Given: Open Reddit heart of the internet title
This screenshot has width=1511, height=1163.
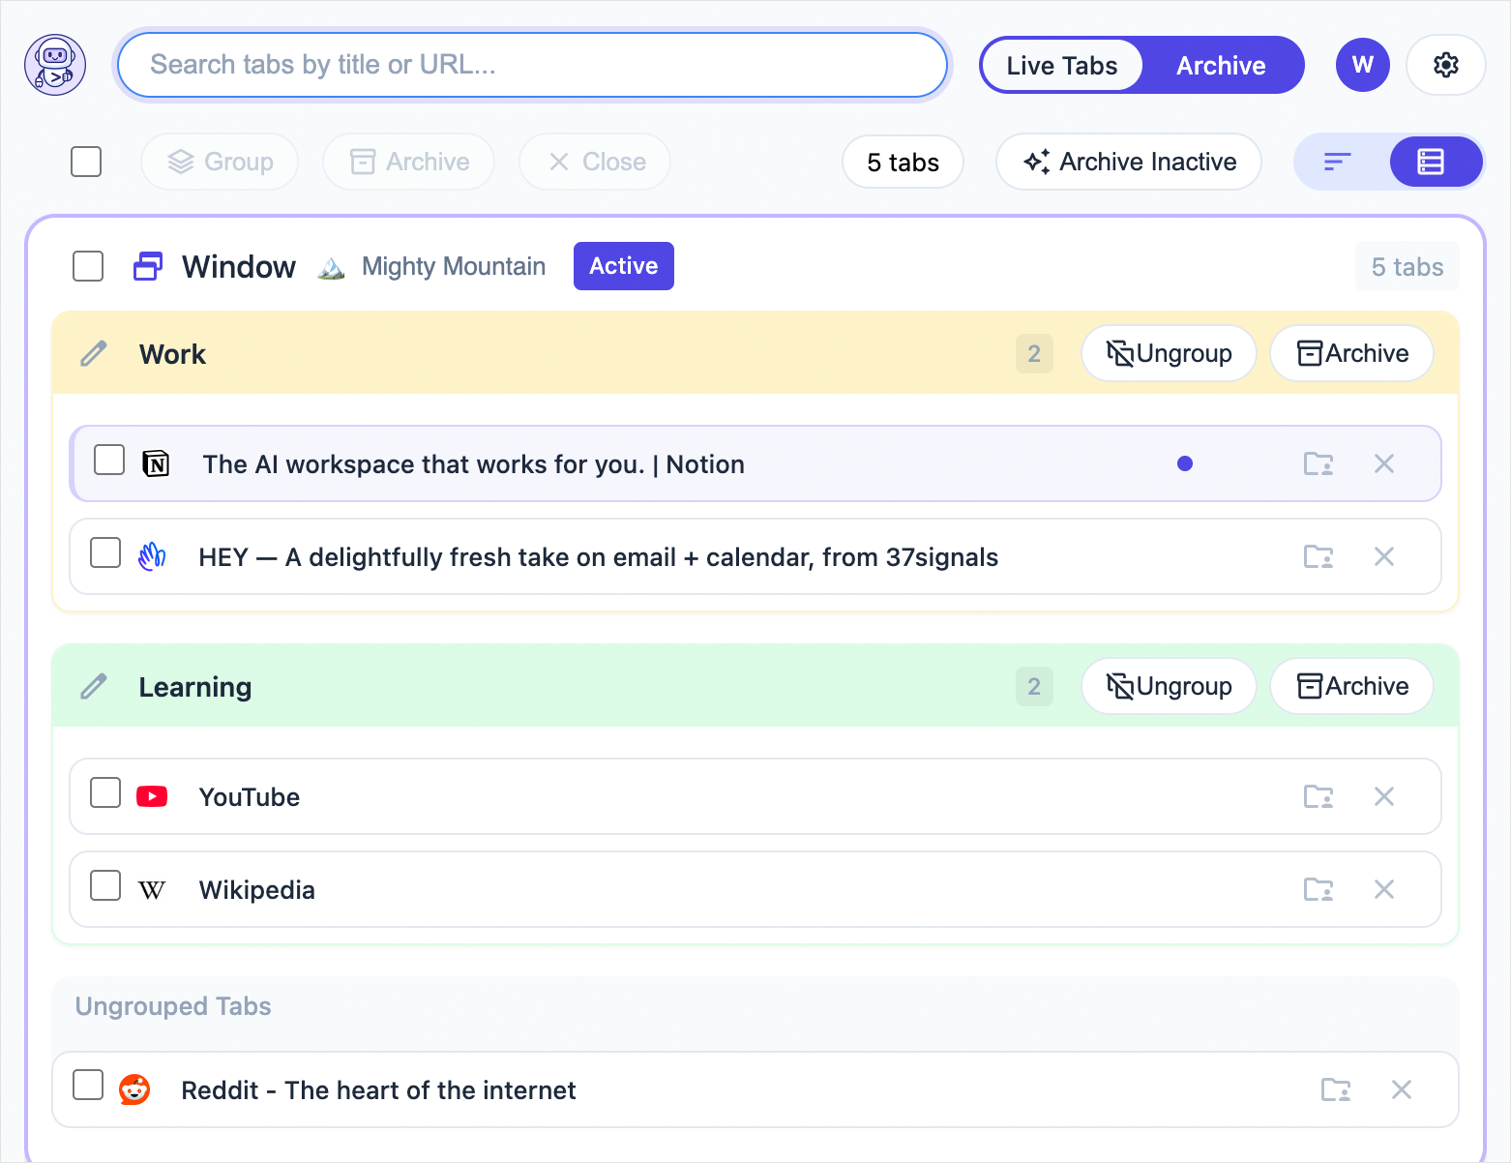Looking at the screenshot, I should pos(379,1090).
